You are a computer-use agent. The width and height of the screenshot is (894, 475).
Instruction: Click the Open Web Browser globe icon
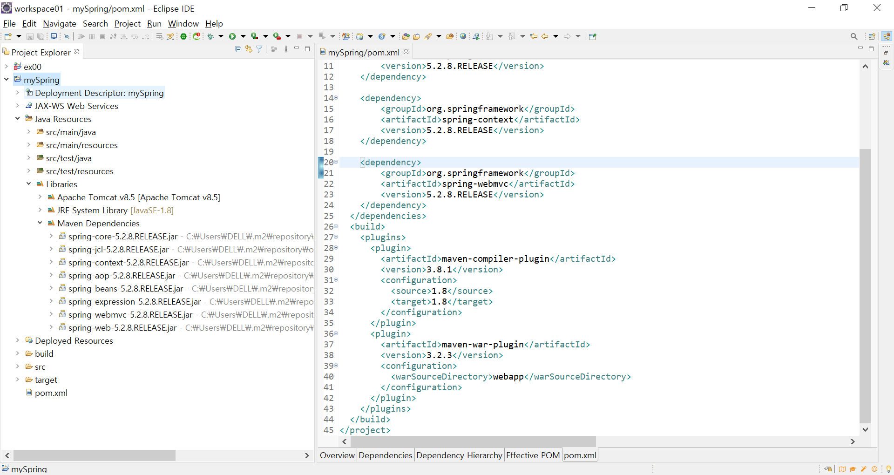[463, 36]
